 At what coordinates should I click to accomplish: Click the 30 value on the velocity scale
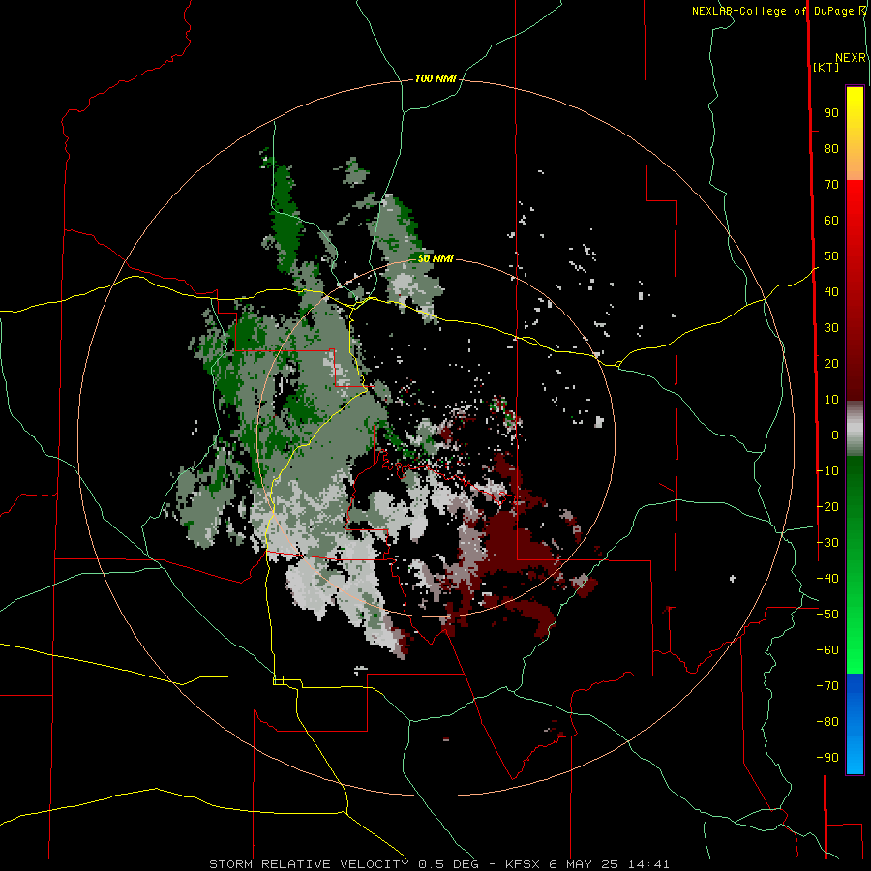[x=831, y=328]
